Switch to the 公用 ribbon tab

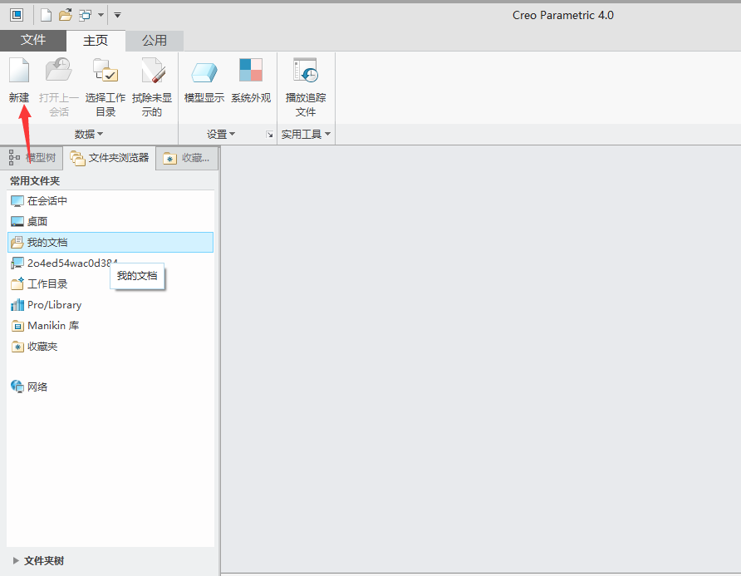(x=155, y=41)
